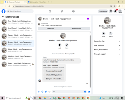The image size is (125, 100).
Task: Open the Friends icon in top bar
Action: [62, 11]
